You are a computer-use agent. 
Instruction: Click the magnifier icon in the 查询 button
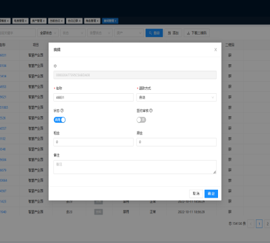(x=151, y=33)
